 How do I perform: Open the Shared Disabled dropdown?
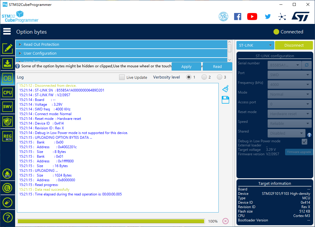(x=286, y=133)
